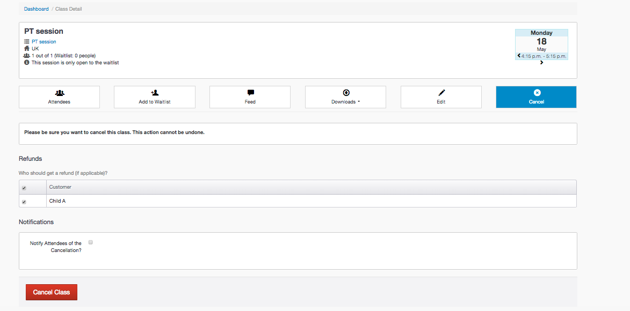Click the Edit pencil icon
Image resolution: width=630 pixels, height=311 pixels.
click(441, 93)
